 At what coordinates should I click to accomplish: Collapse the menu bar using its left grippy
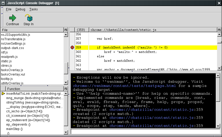pyautogui.click(x=2, y=9)
